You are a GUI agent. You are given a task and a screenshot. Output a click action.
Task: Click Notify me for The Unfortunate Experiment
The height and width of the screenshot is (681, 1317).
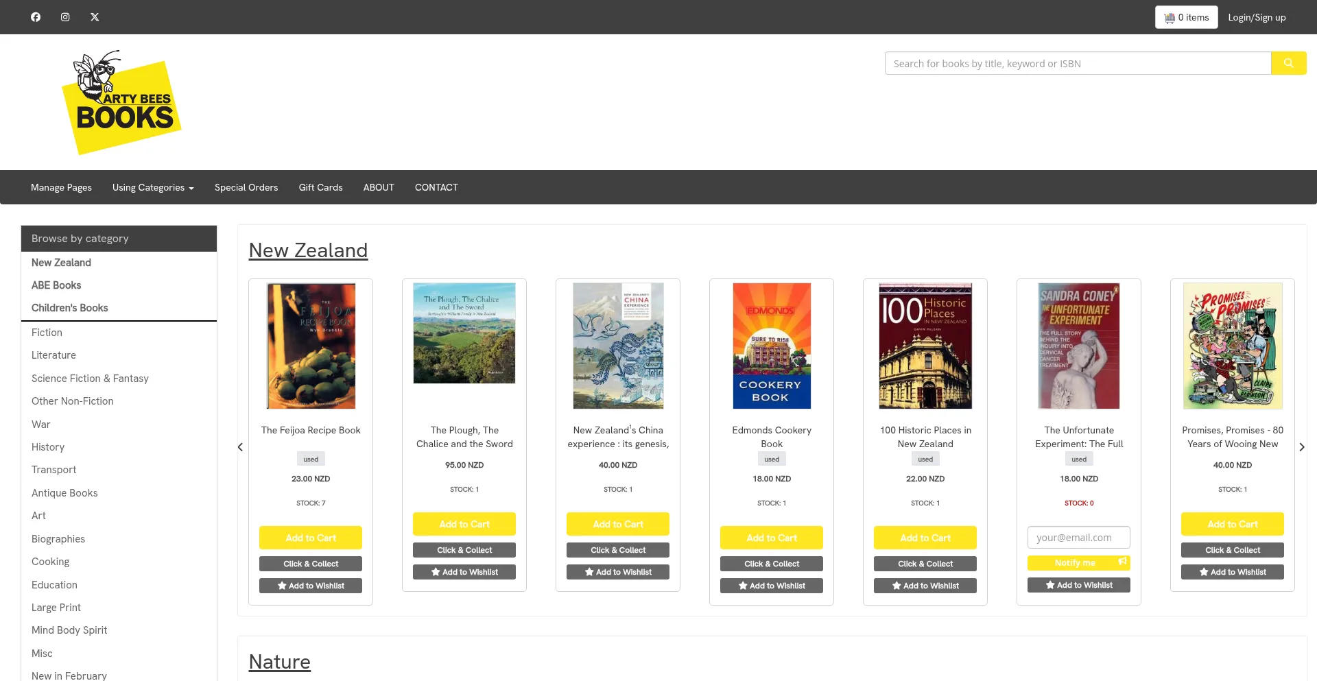1079,563
